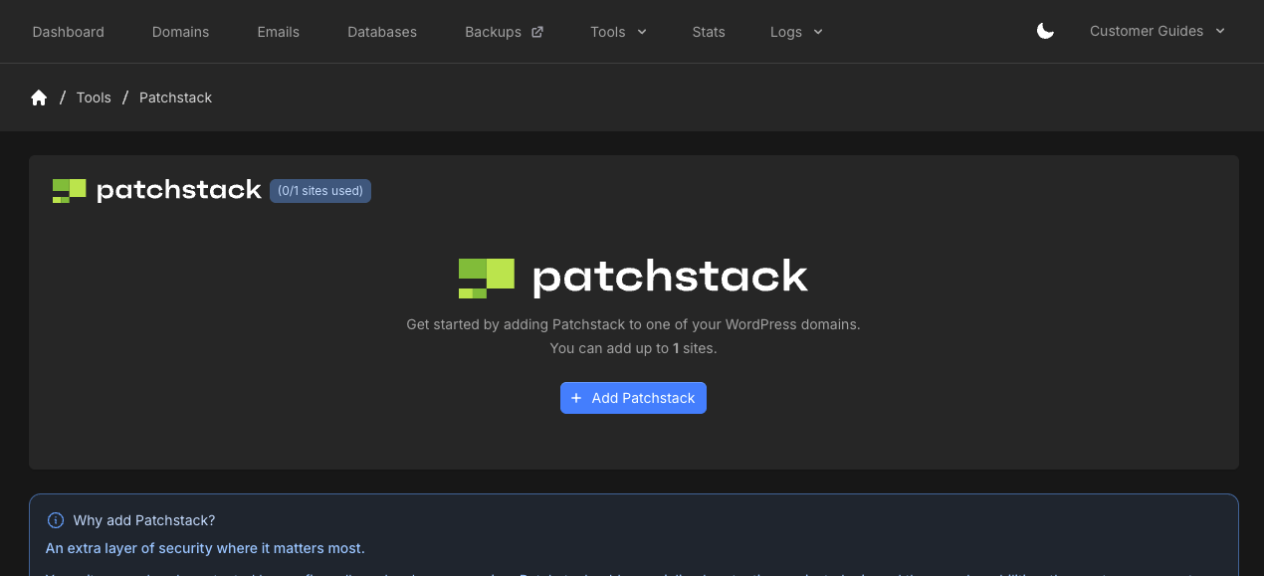Open the Emails section
The height and width of the screenshot is (576, 1264).
point(278,32)
